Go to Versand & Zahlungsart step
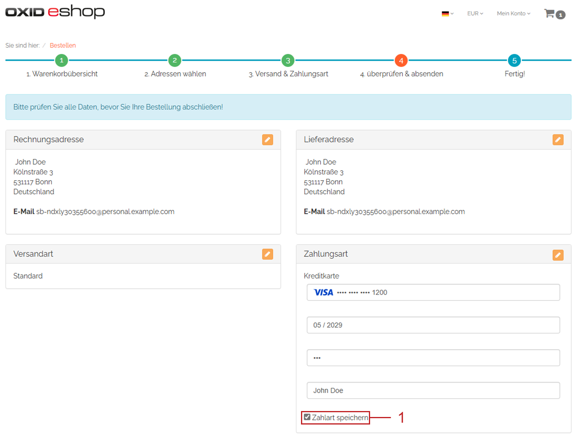 pyautogui.click(x=288, y=74)
